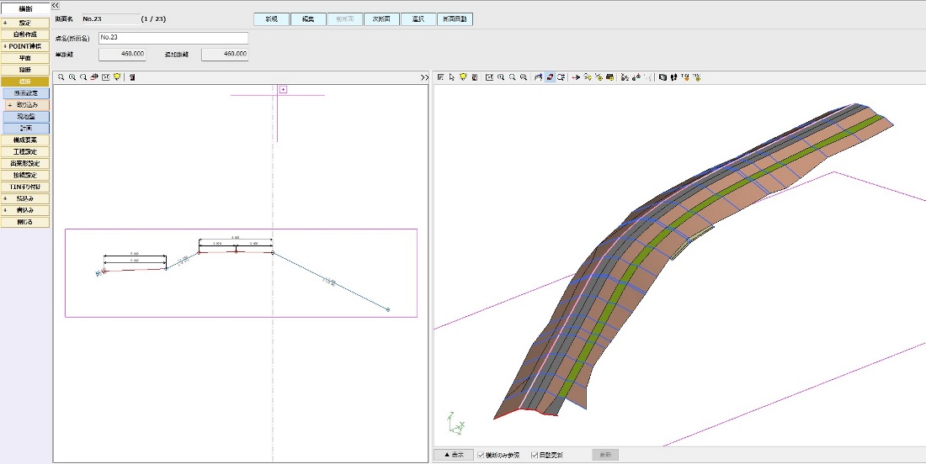Select the 横断 tab at sidebar top
This screenshot has height=464, width=926.
pyautogui.click(x=24, y=9)
